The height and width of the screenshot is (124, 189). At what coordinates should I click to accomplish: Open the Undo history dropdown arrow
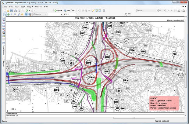29,10
